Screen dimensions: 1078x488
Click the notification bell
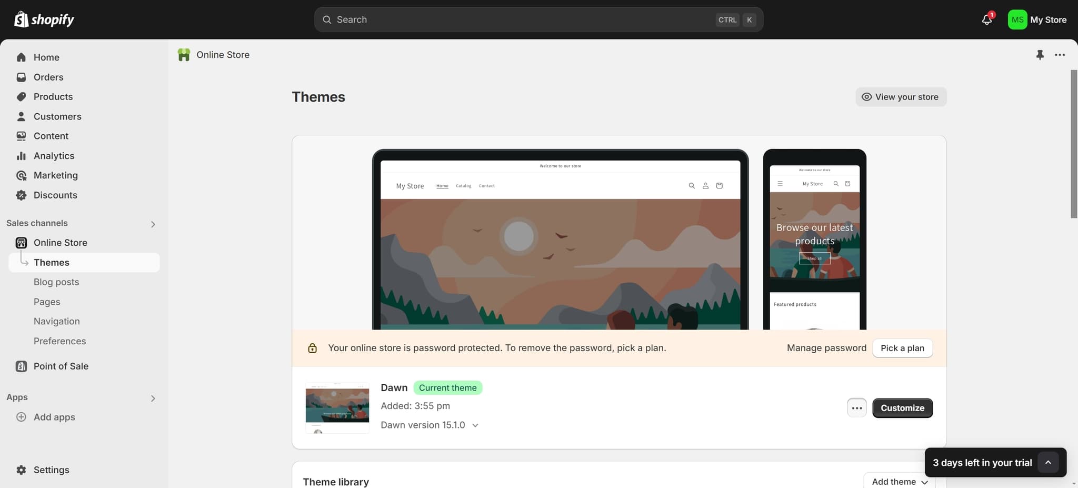[986, 19]
